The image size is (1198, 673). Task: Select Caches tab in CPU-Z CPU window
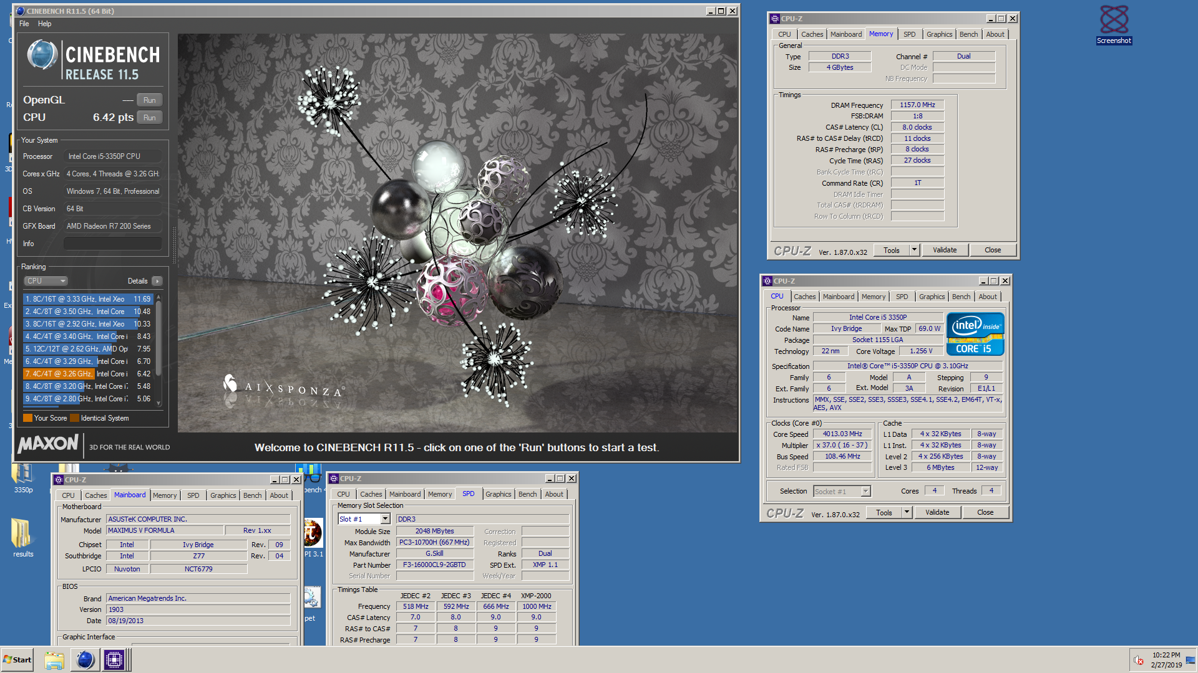click(x=804, y=297)
